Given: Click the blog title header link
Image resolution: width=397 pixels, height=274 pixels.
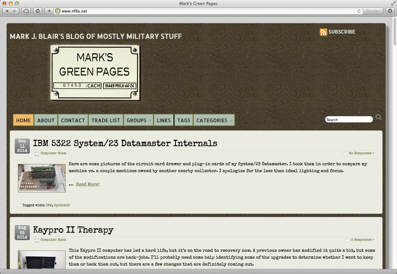Looking at the screenshot, I should tap(96, 36).
